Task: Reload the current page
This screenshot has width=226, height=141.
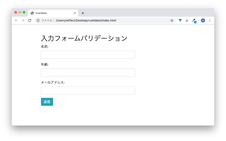Action: (x=30, y=20)
